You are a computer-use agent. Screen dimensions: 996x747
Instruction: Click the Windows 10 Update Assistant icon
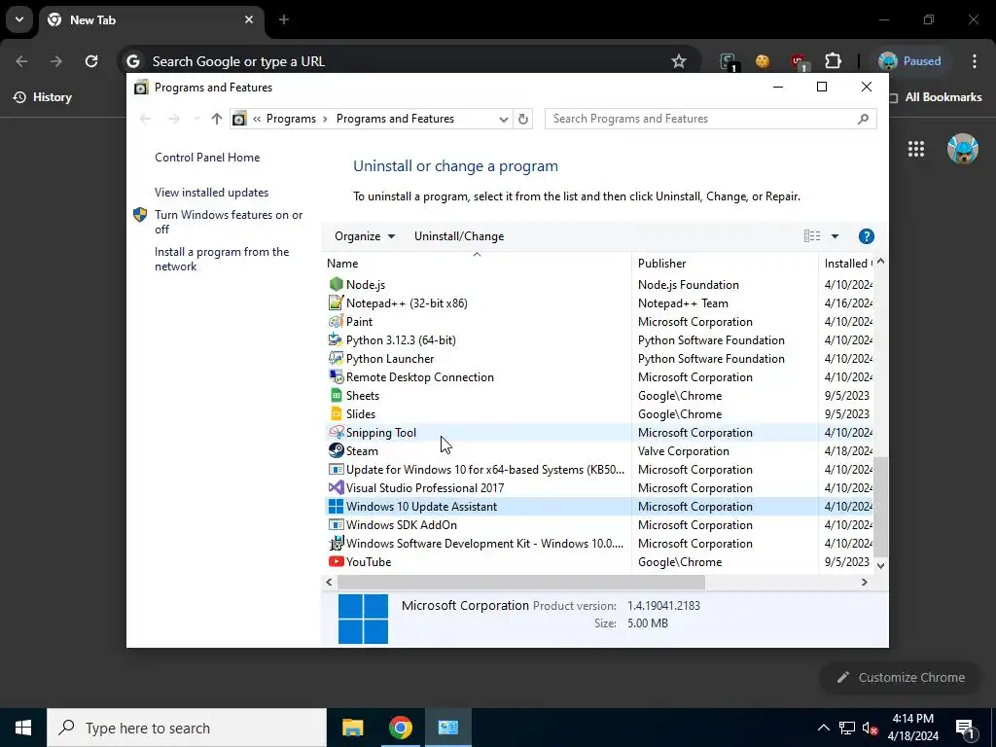click(x=336, y=506)
